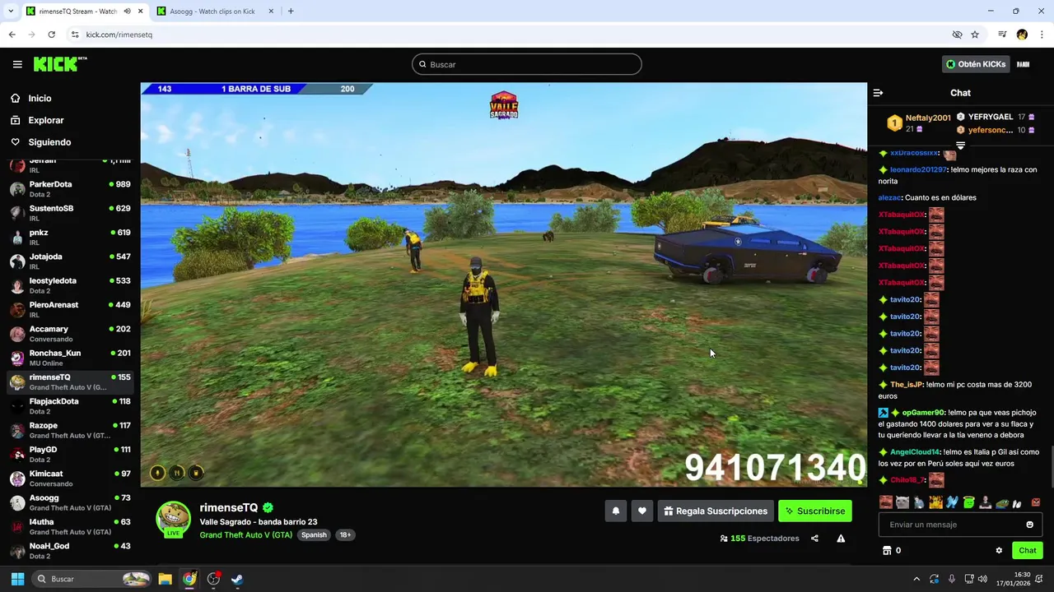Open PieroArenast channel in sidebar
This screenshot has width=1054, height=592.
pos(70,309)
